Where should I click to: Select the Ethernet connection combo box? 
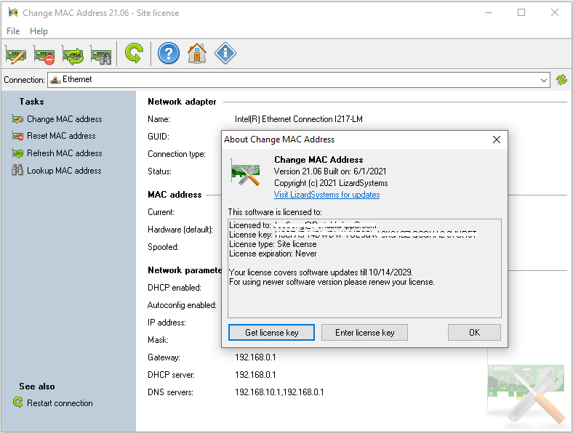coord(299,80)
